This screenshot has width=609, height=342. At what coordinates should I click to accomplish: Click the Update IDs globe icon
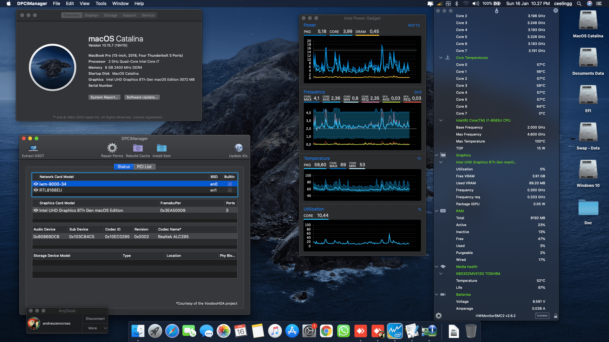239,148
